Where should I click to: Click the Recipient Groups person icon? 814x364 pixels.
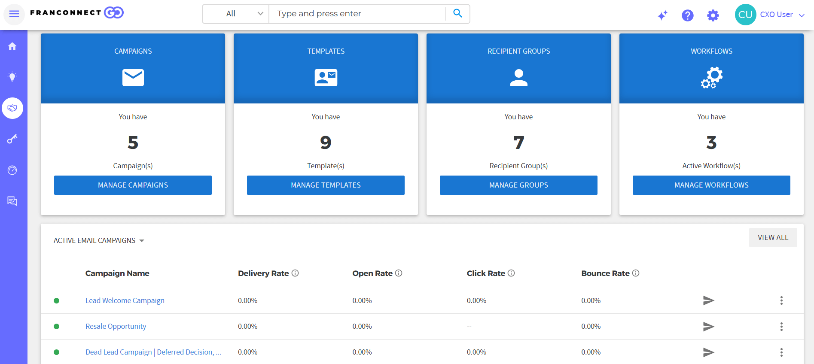[519, 78]
